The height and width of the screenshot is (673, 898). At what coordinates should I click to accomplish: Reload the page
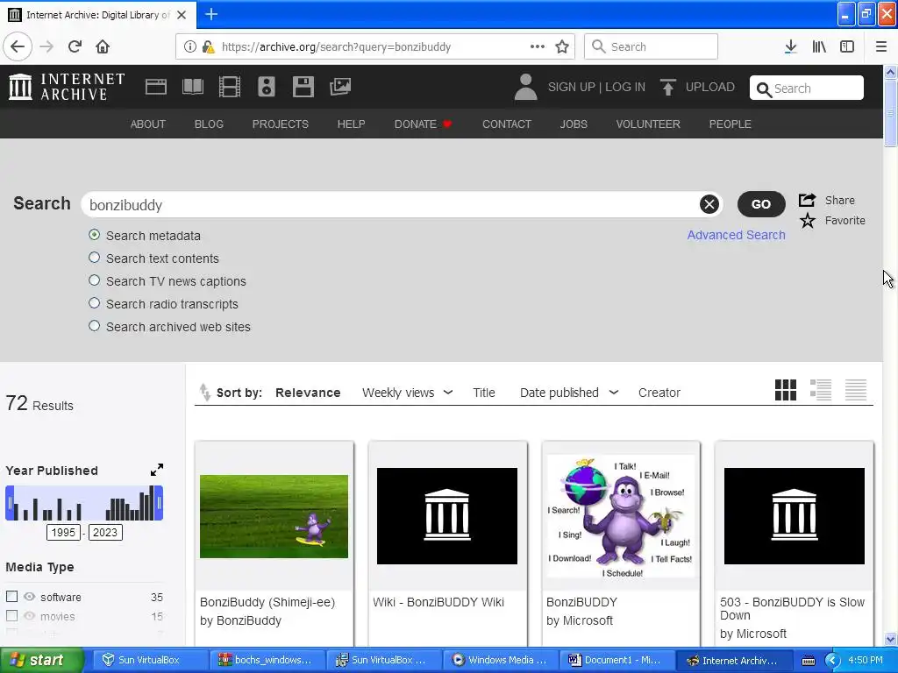(x=75, y=46)
